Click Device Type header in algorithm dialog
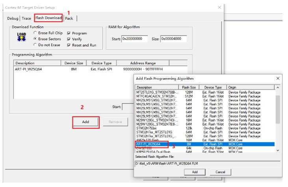 click(213, 87)
